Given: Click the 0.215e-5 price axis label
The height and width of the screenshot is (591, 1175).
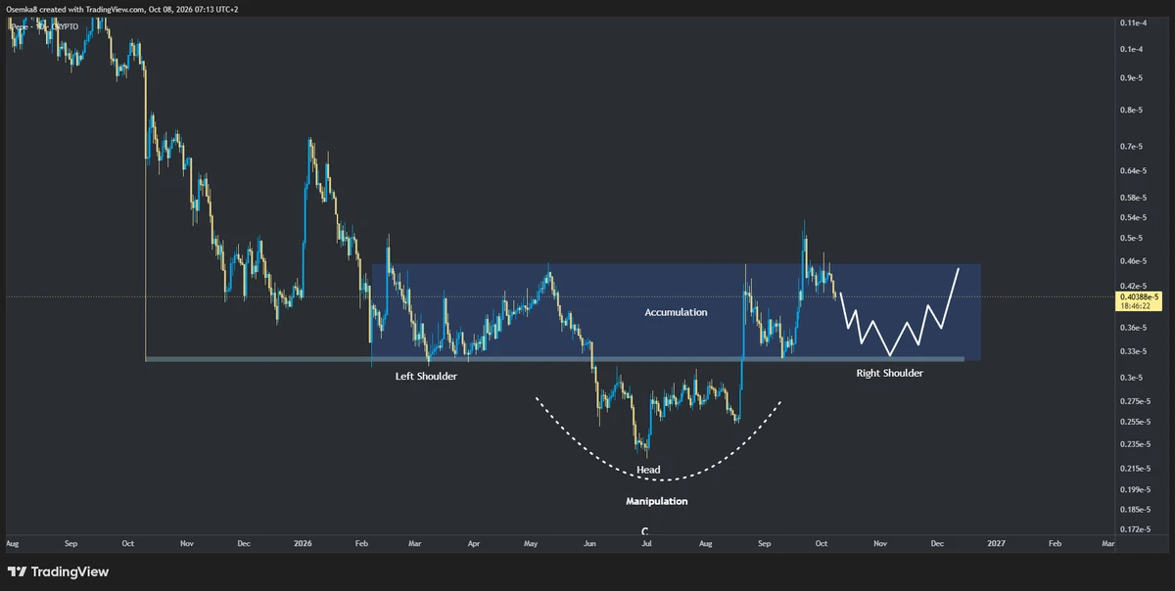Looking at the screenshot, I should tap(1136, 468).
